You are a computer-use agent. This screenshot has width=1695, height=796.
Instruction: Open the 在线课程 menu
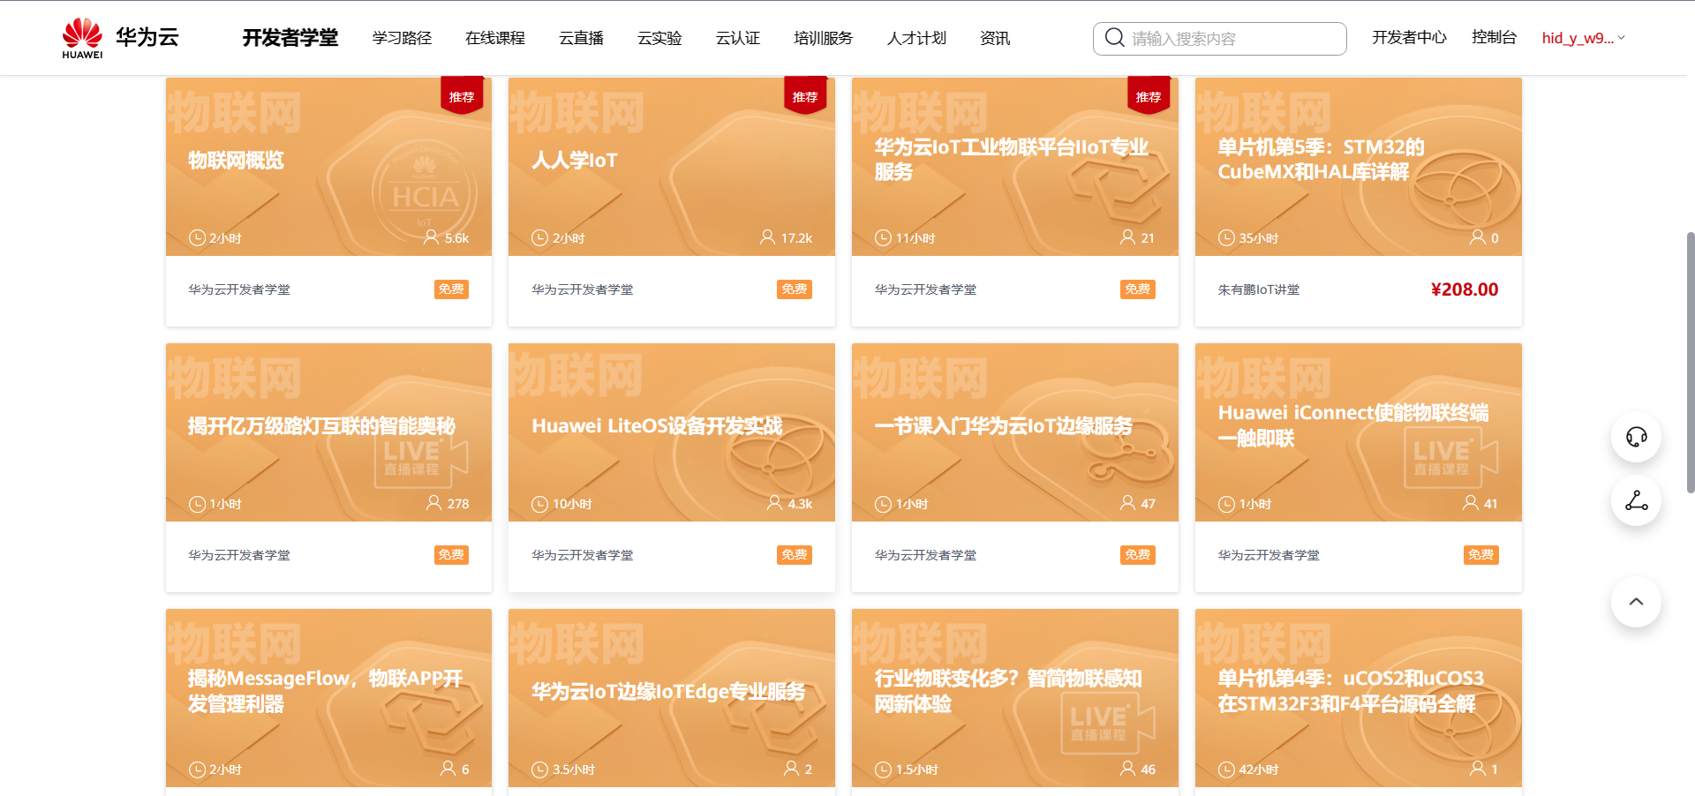(x=495, y=38)
